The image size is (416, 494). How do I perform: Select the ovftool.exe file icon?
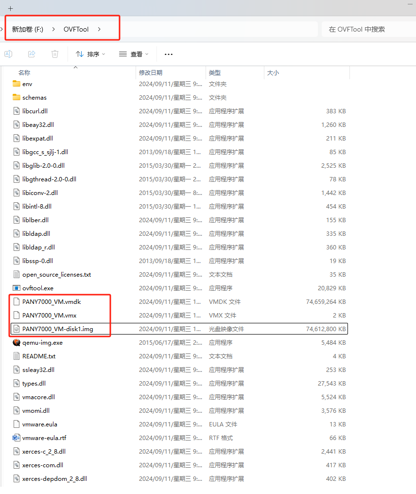[x=17, y=288]
